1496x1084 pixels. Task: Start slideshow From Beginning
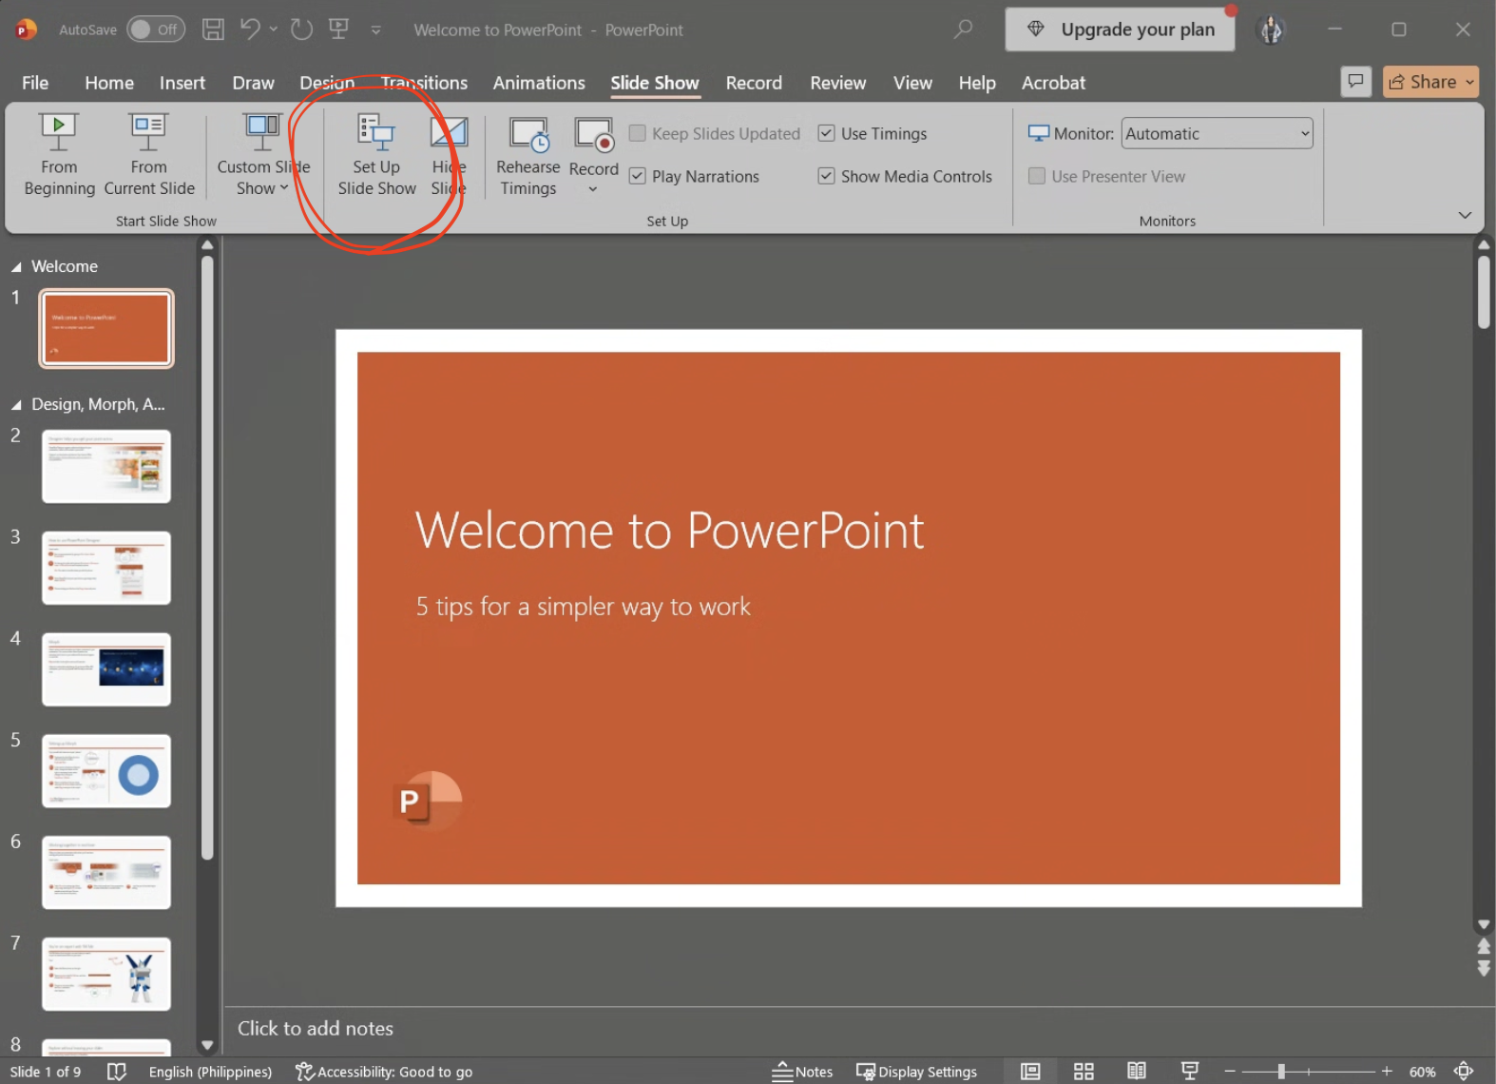click(59, 154)
